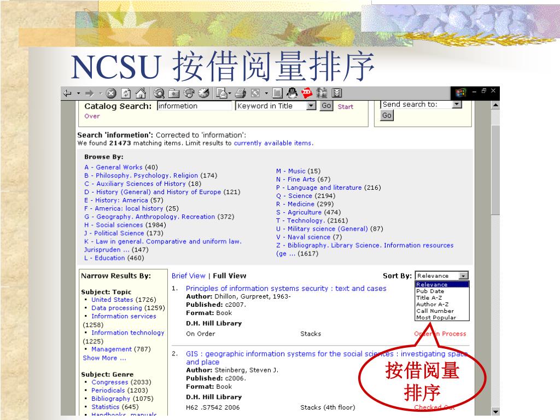Click the double down-arrow toolbar icon
Viewport: 560px width, 420px height.
tap(337, 93)
